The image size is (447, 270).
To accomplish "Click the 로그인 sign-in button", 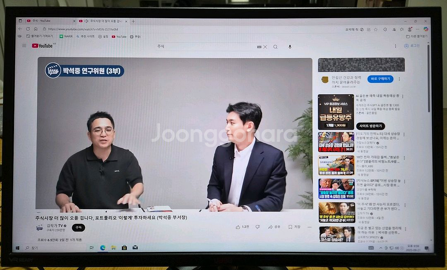I will [412, 46].
